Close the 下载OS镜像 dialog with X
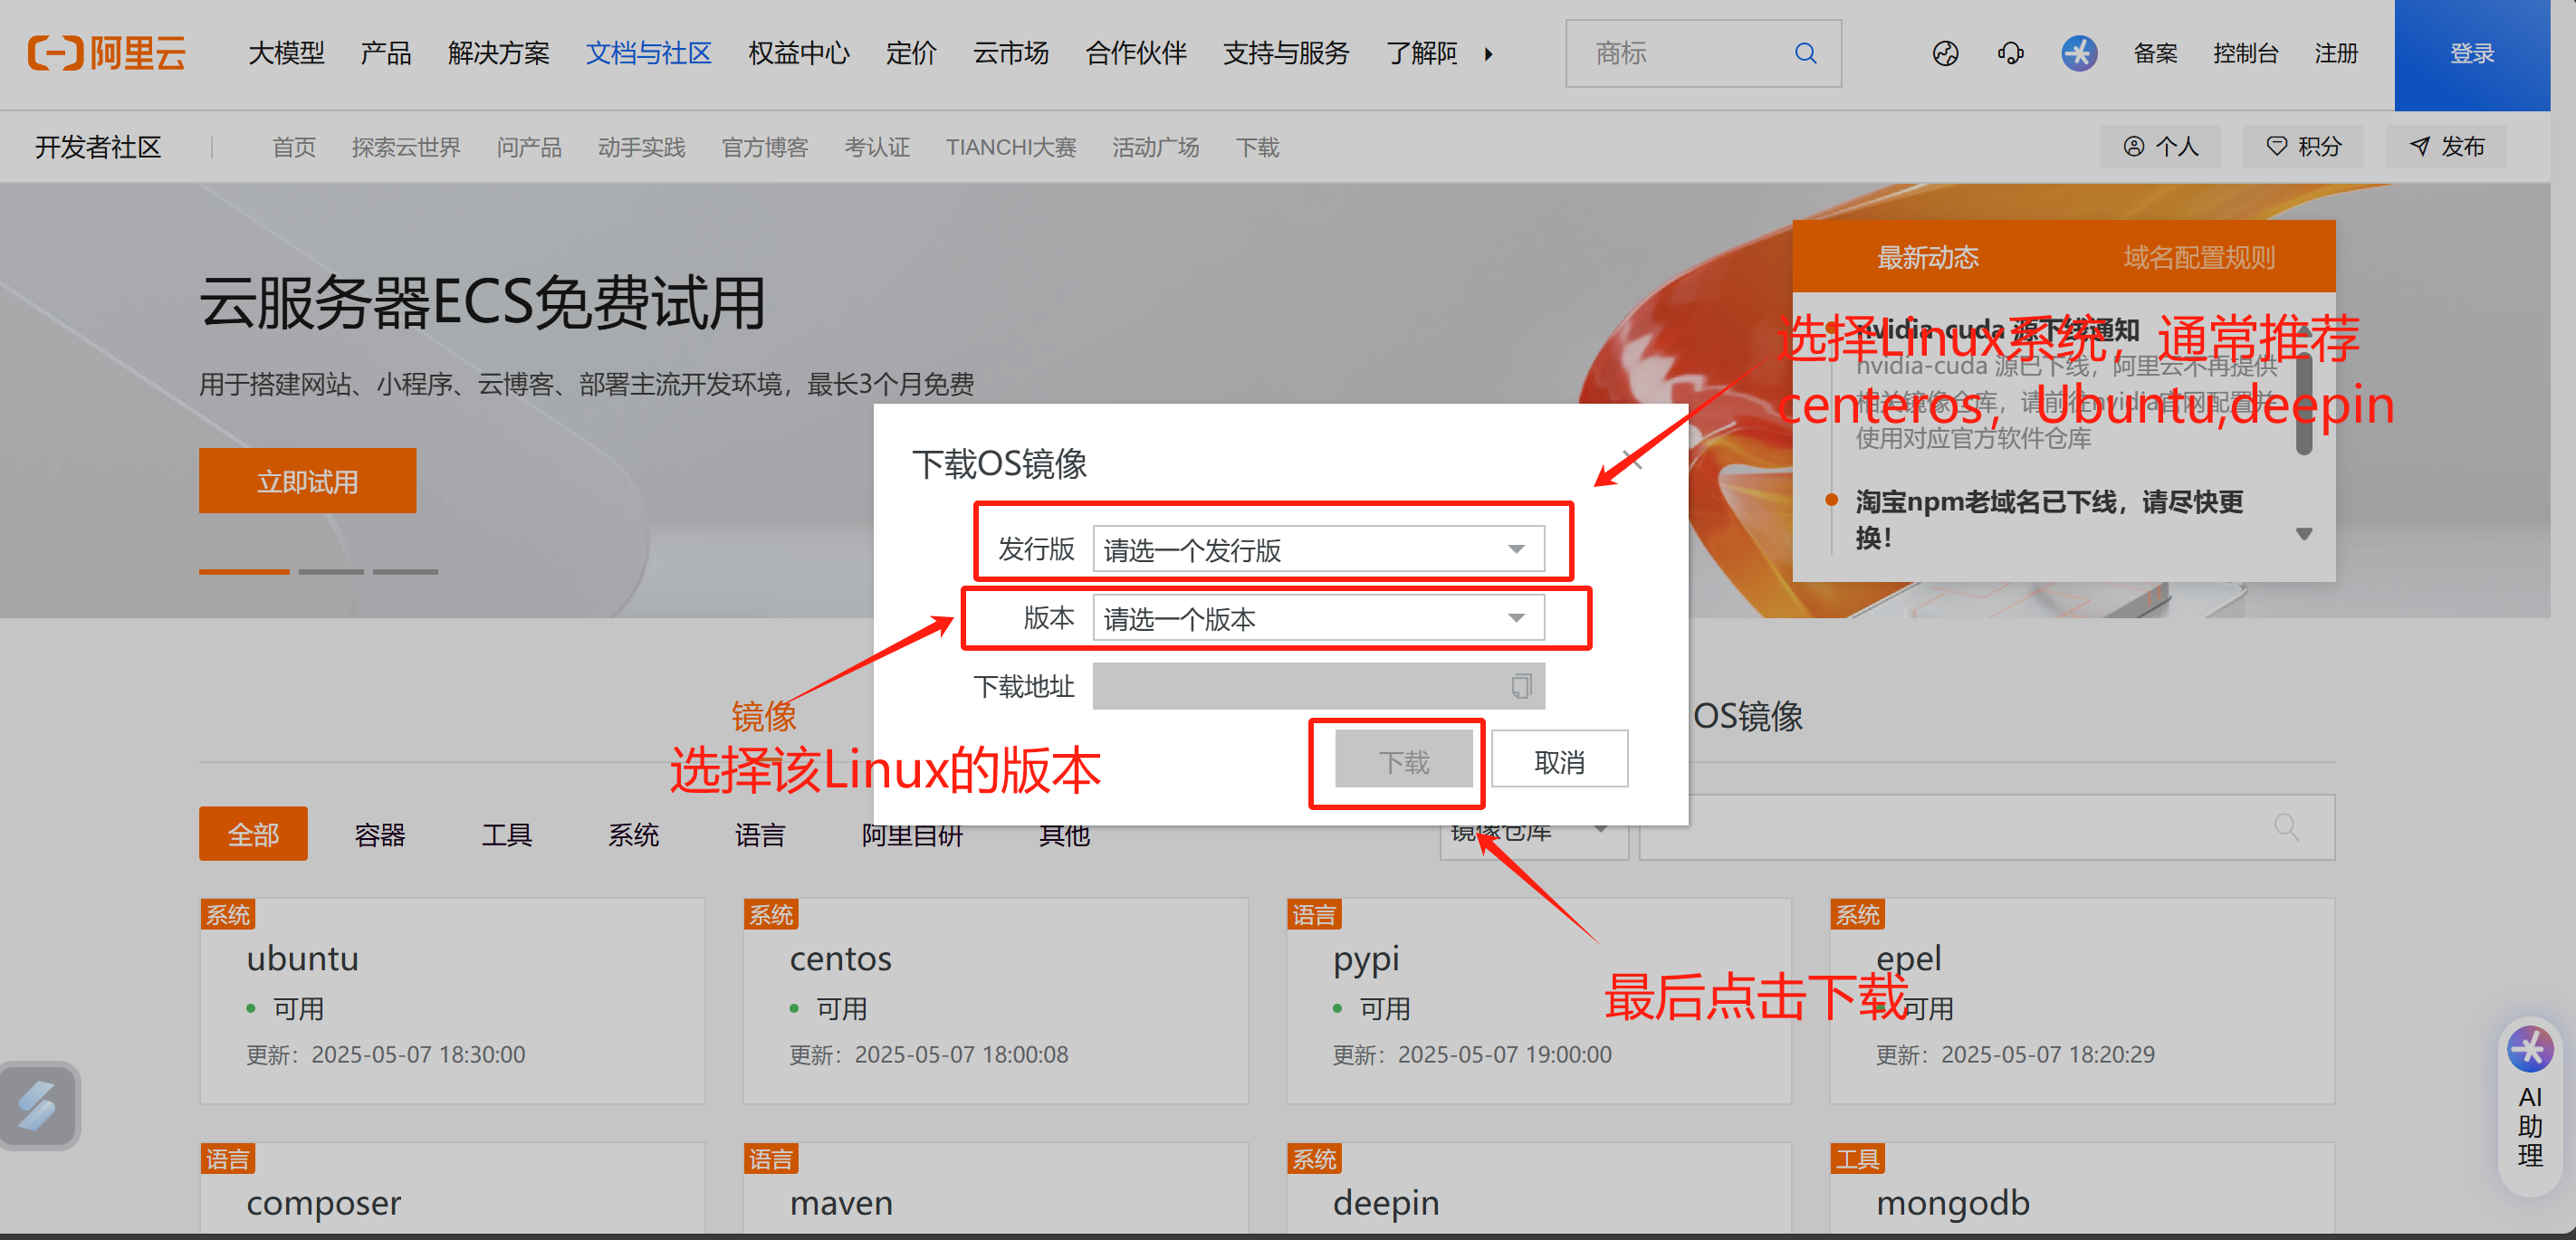The image size is (2576, 1240). click(x=1632, y=460)
